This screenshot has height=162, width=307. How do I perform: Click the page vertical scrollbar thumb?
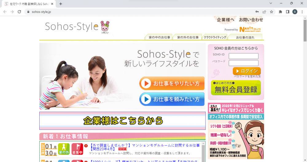tap(305, 30)
